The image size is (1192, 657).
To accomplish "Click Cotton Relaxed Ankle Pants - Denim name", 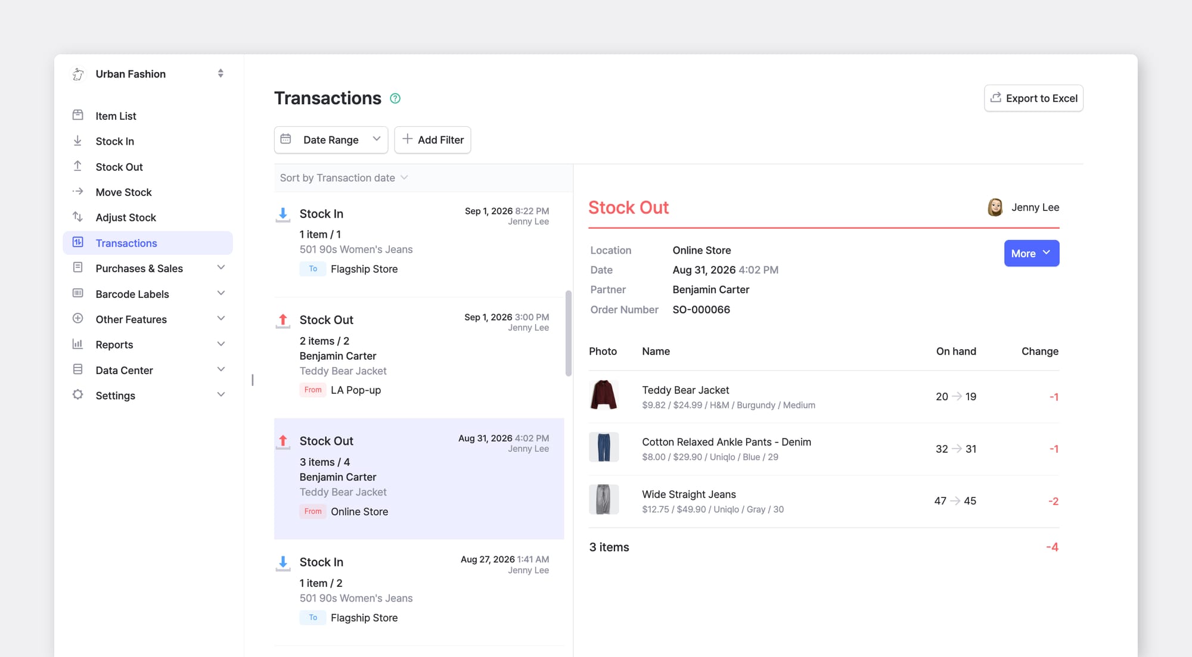I will [727, 441].
